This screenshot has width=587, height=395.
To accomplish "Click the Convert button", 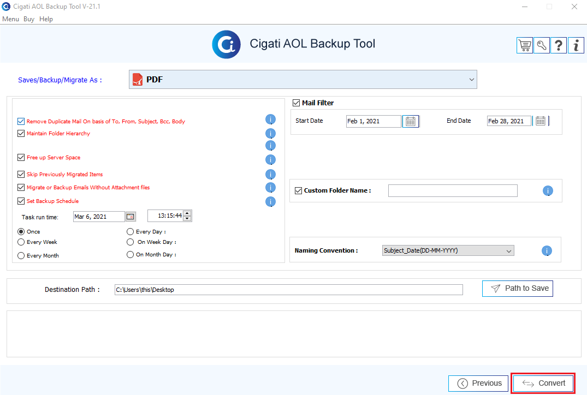I will point(543,384).
